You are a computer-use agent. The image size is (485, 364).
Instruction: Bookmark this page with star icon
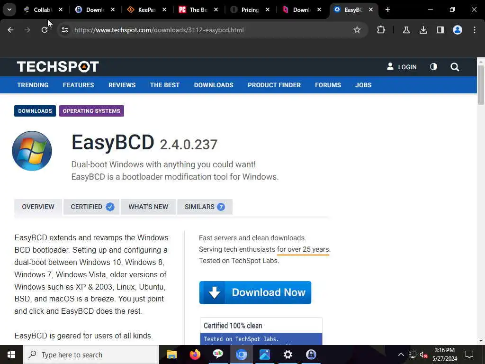click(x=357, y=30)
